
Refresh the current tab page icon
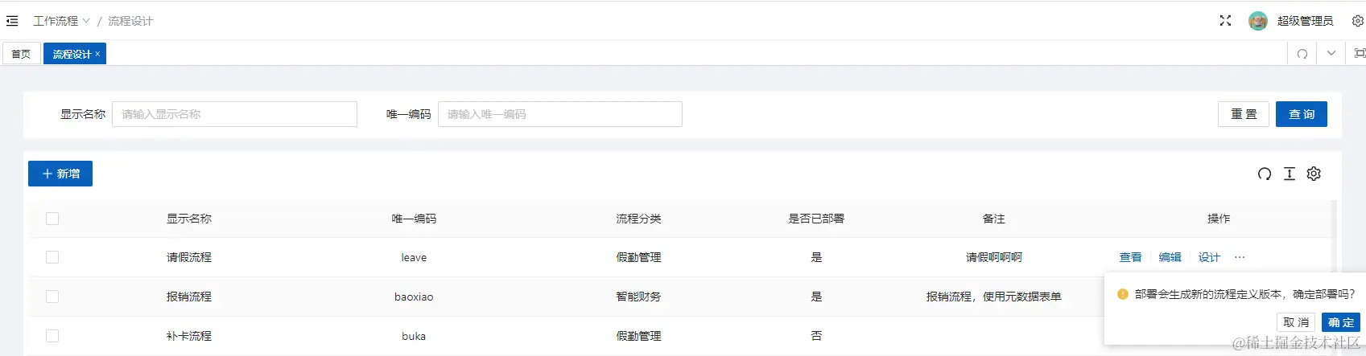(1302, 54)
